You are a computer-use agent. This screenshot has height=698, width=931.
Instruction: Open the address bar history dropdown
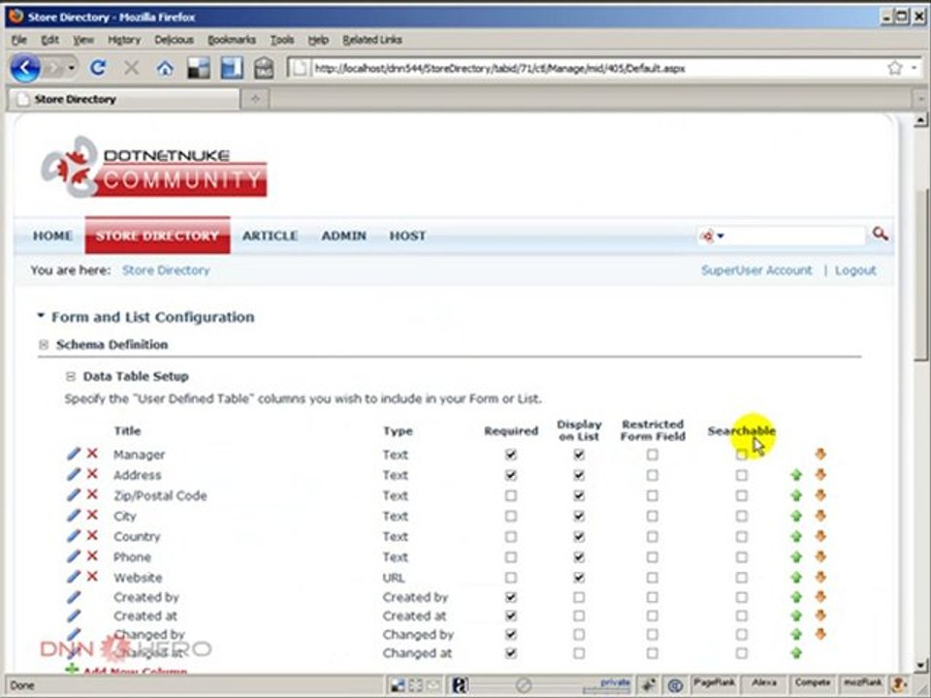click(914, 68)
